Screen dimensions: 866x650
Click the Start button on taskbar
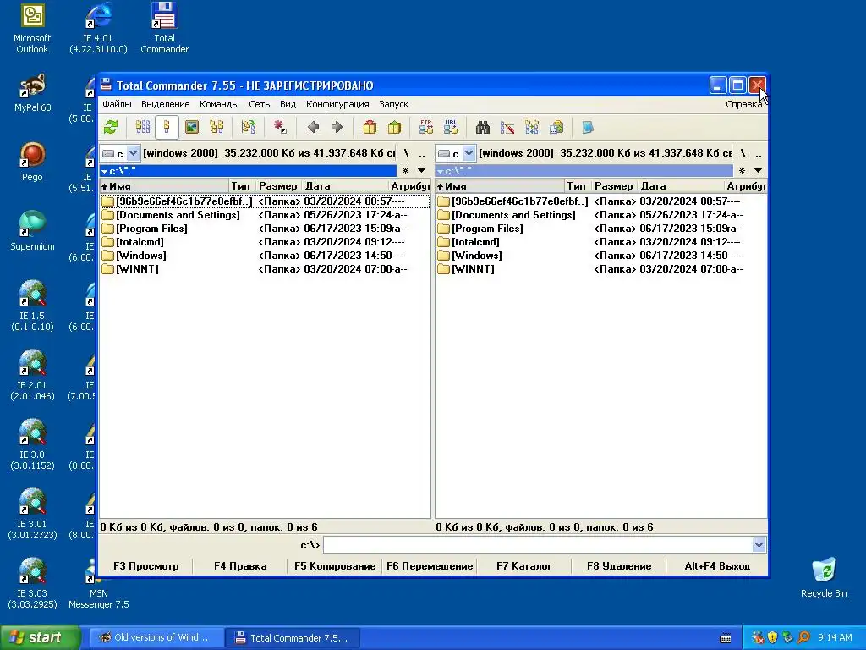pyautogui.click(x=40, y=637)
